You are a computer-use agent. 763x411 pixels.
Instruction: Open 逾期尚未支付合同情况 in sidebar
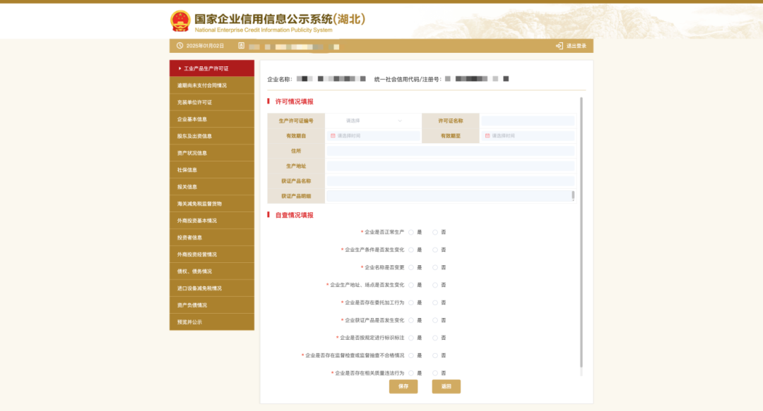(x=212, y=85)
